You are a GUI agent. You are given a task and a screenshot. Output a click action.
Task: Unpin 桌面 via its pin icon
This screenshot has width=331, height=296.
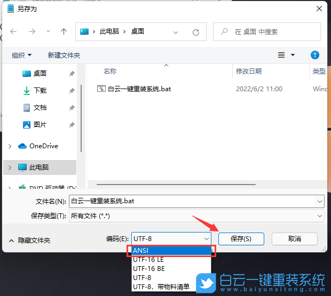(72, 74)
